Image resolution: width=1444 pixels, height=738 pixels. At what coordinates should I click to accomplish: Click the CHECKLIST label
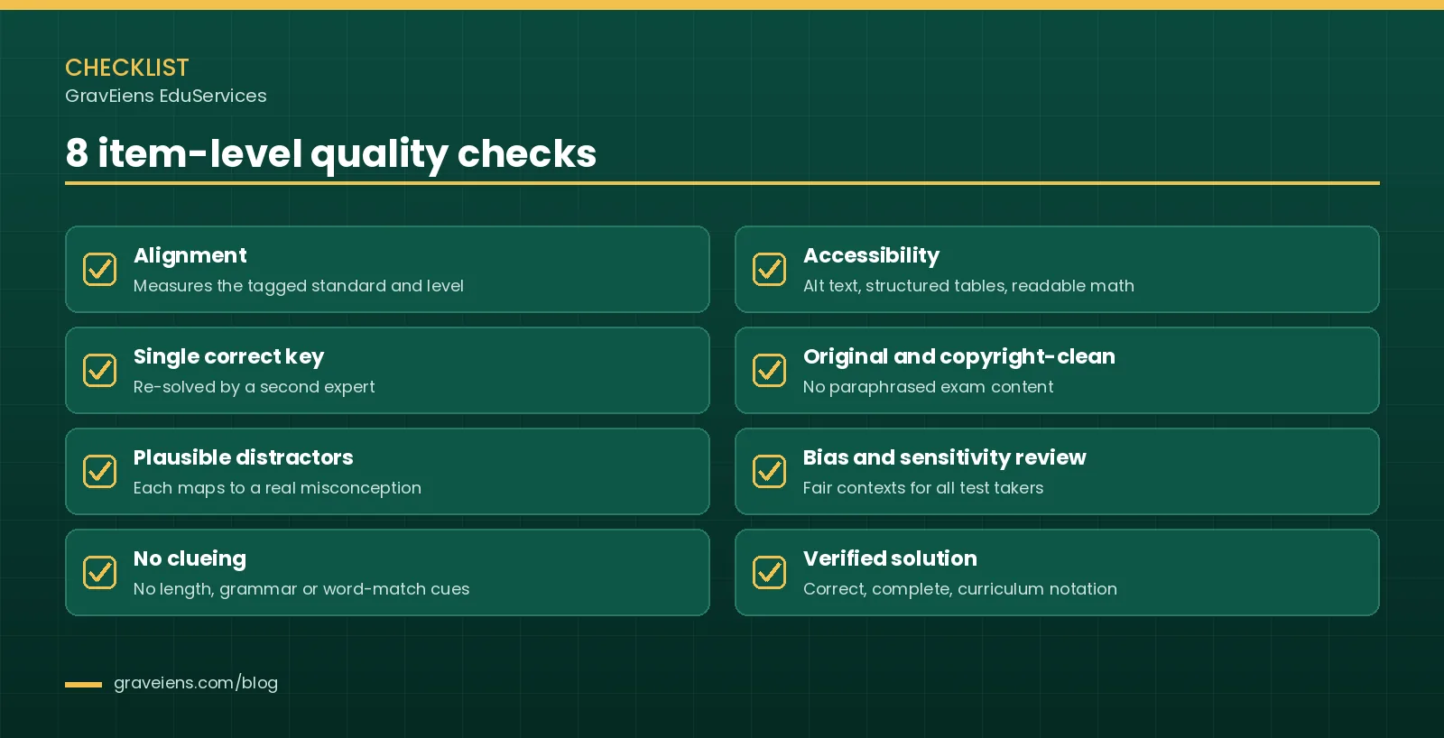[x=127, y=68]
